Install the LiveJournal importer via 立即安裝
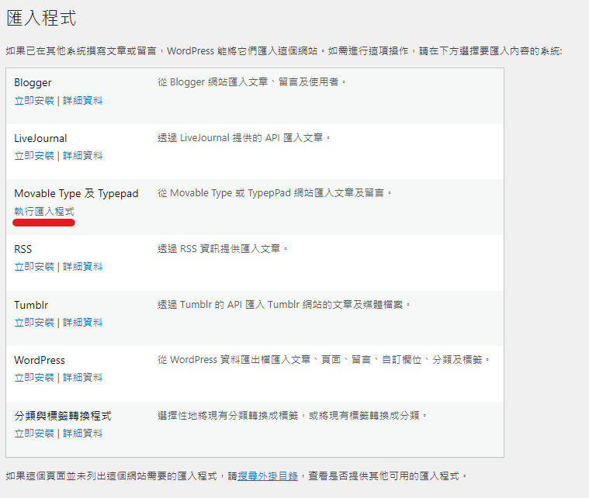 pyautogui.click(x=34, y=156)
